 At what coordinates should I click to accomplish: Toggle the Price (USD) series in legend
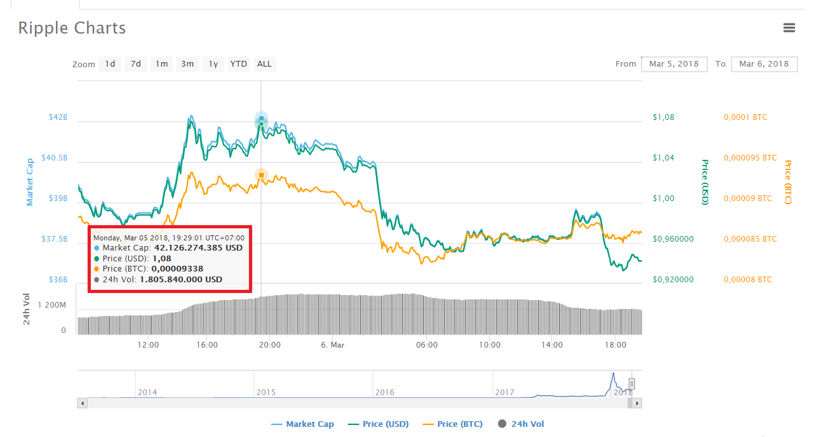coord(377,424)
